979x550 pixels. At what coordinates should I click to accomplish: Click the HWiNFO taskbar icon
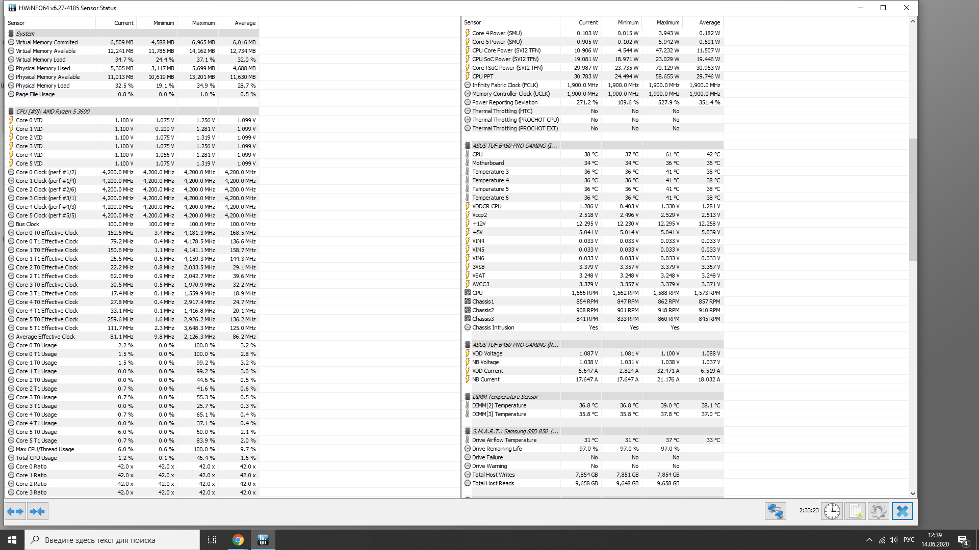click(263, 540)
